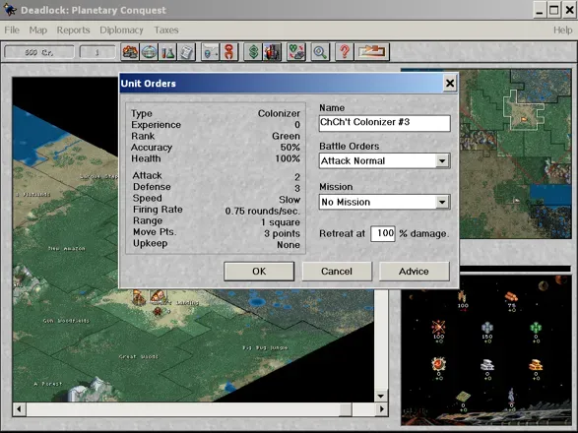Viewport: 578px width, 433px height.
Task: Click the map horizontal scrollbar right arrow
Action: coord(381,409)
